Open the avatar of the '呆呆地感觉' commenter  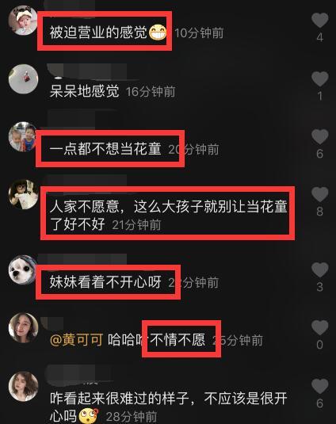point(23,79)
